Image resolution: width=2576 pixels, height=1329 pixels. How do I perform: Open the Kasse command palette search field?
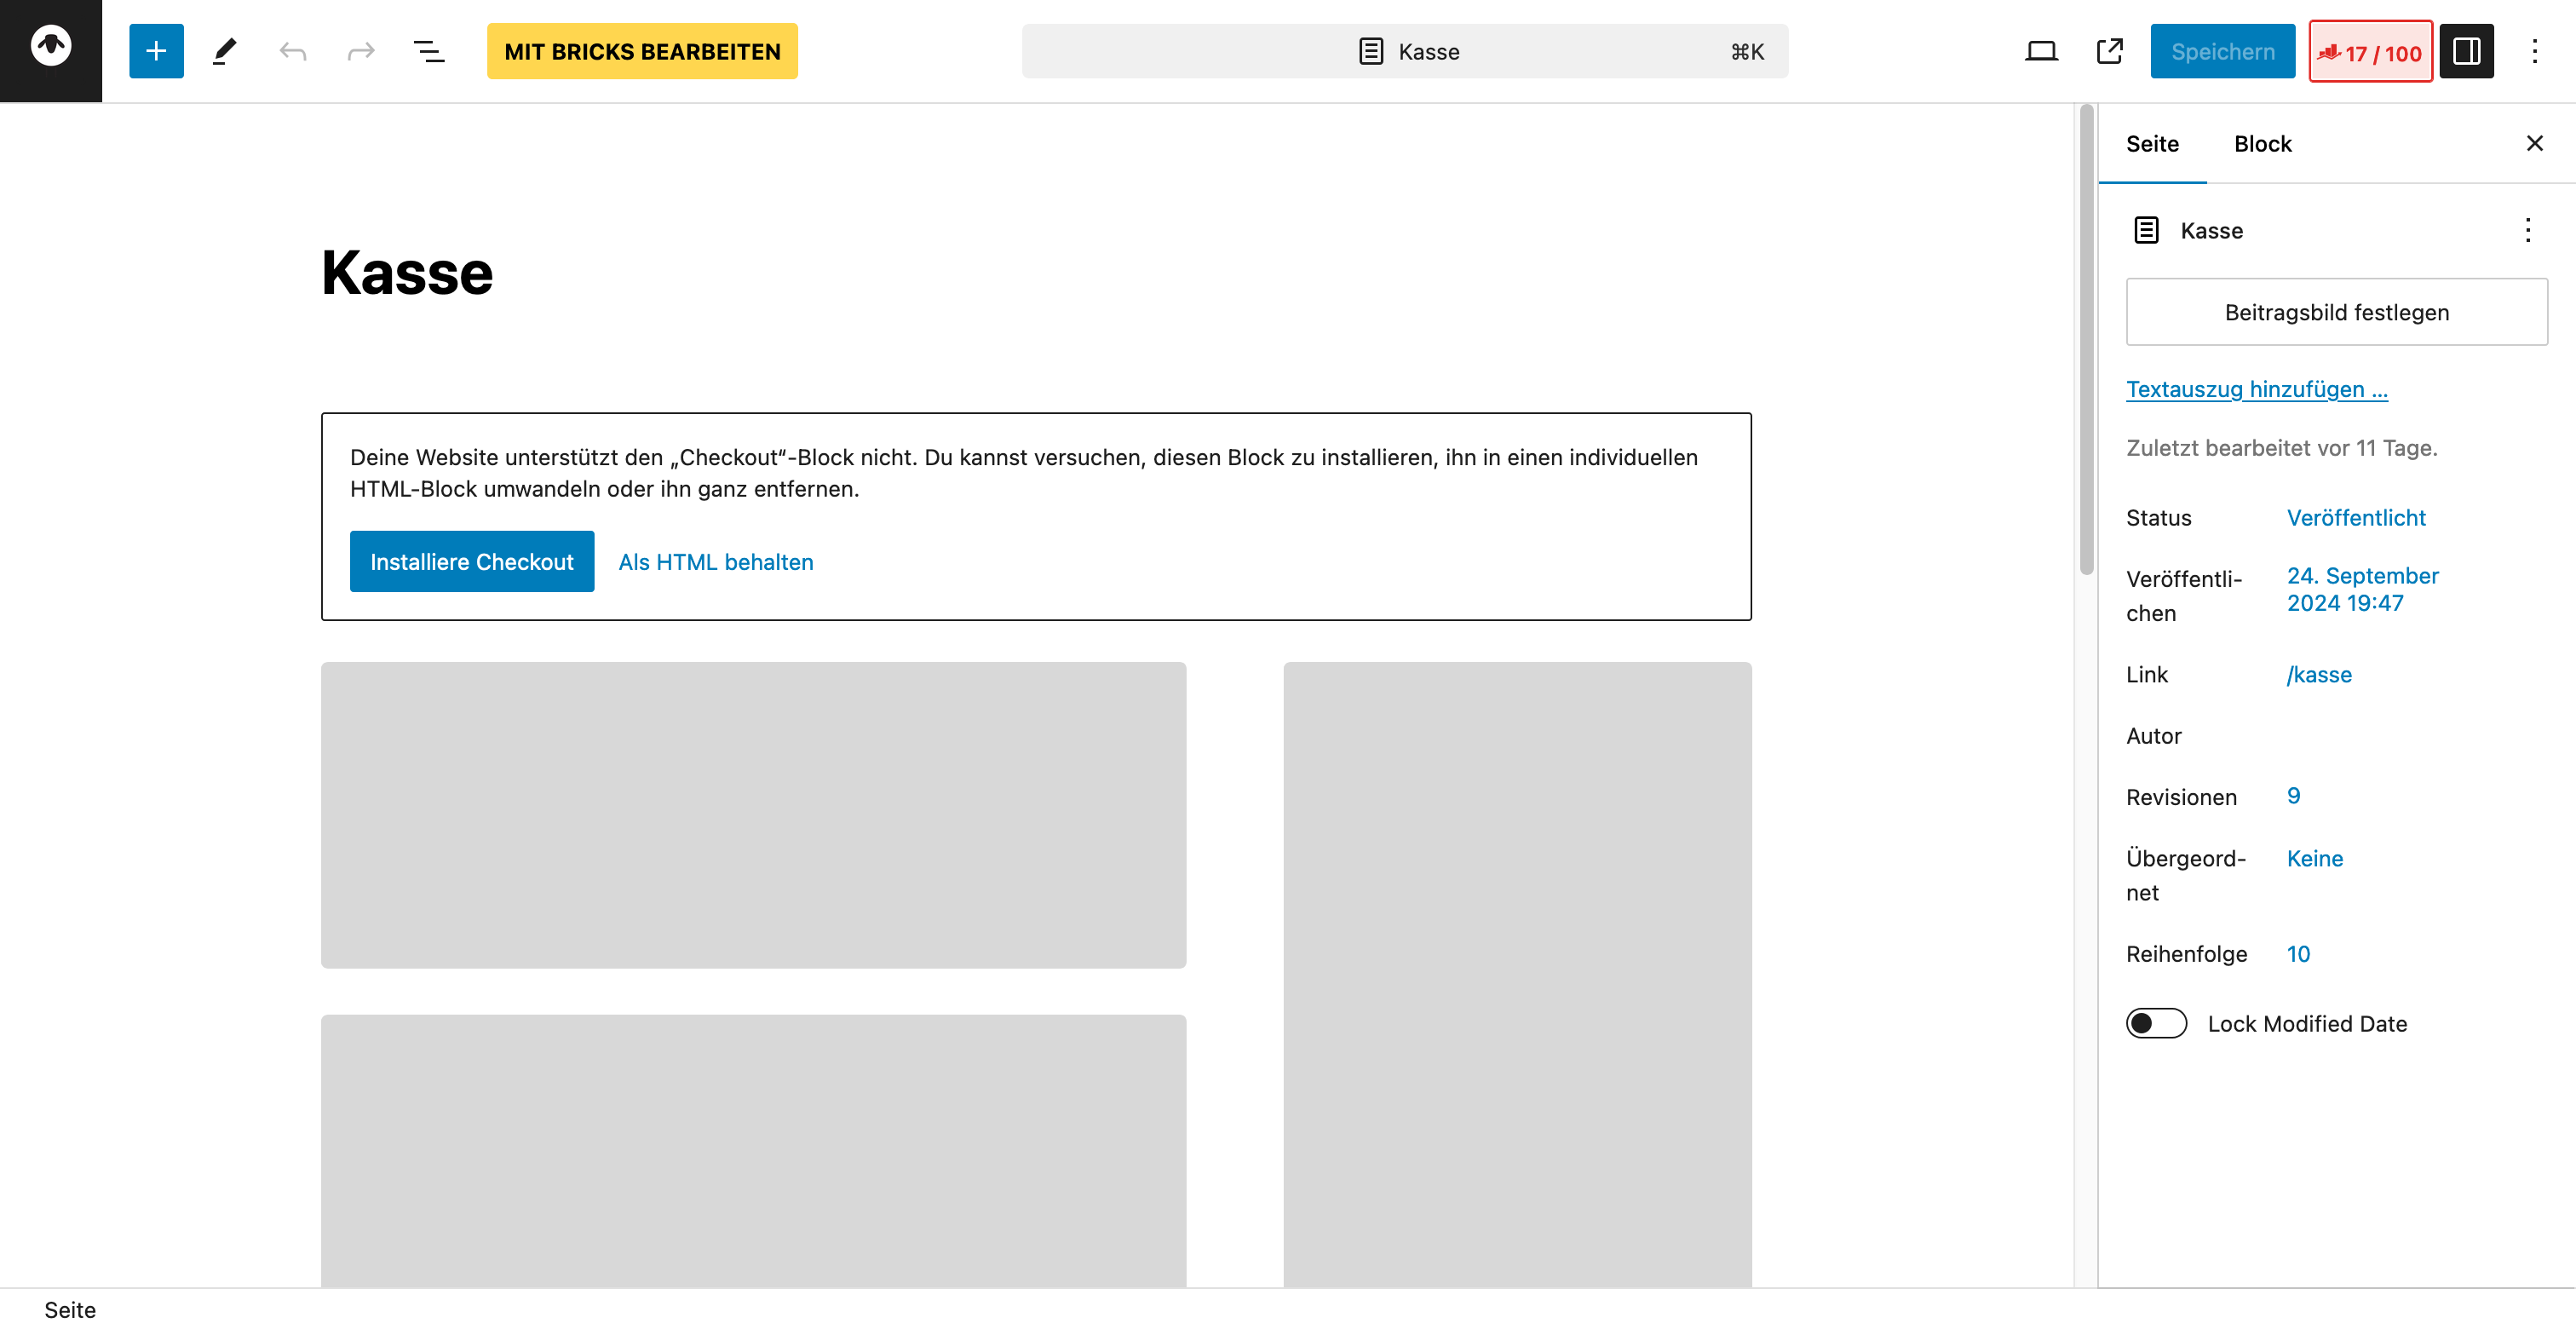1404,52
